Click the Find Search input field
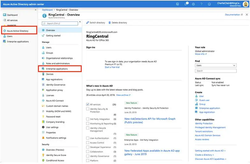 pos(216,71)
